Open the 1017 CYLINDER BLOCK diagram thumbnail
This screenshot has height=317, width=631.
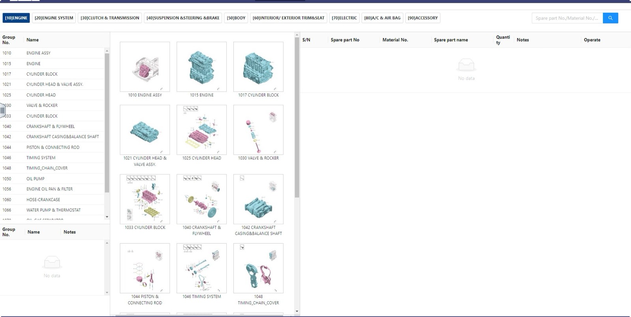coord(258,67)
